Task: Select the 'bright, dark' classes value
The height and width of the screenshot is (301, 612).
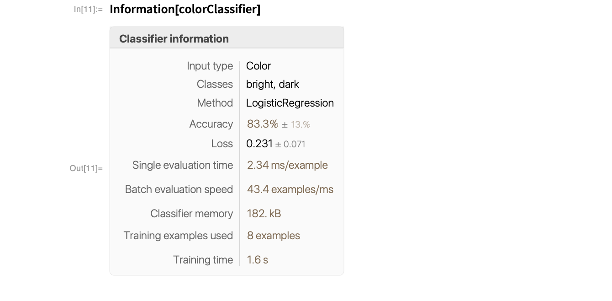Action: [273, 84]
